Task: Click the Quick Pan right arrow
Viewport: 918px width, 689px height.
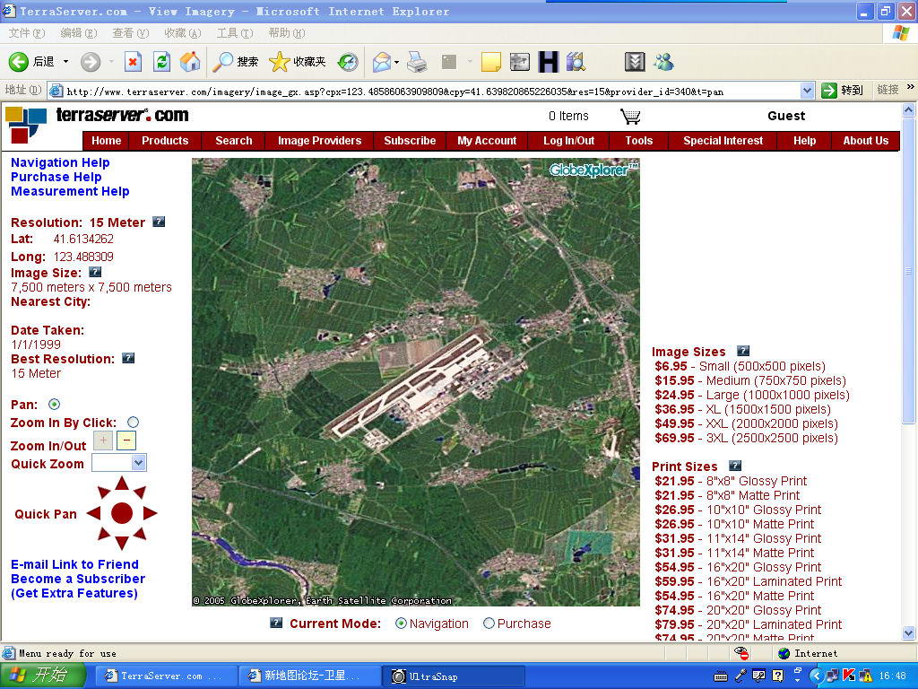Action: pos(150,513)
